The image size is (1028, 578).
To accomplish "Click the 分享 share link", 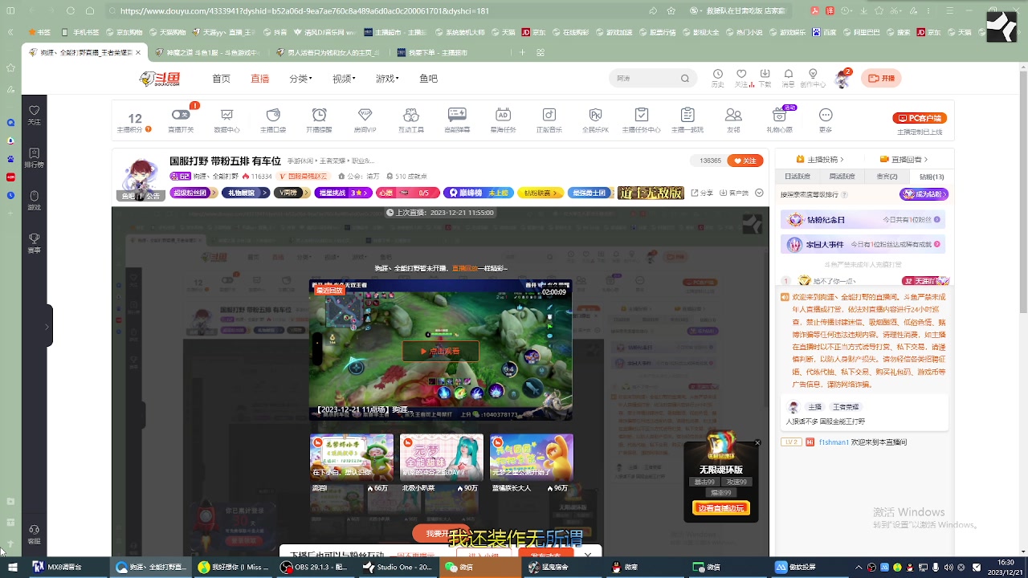I will (x=701, y=193).
